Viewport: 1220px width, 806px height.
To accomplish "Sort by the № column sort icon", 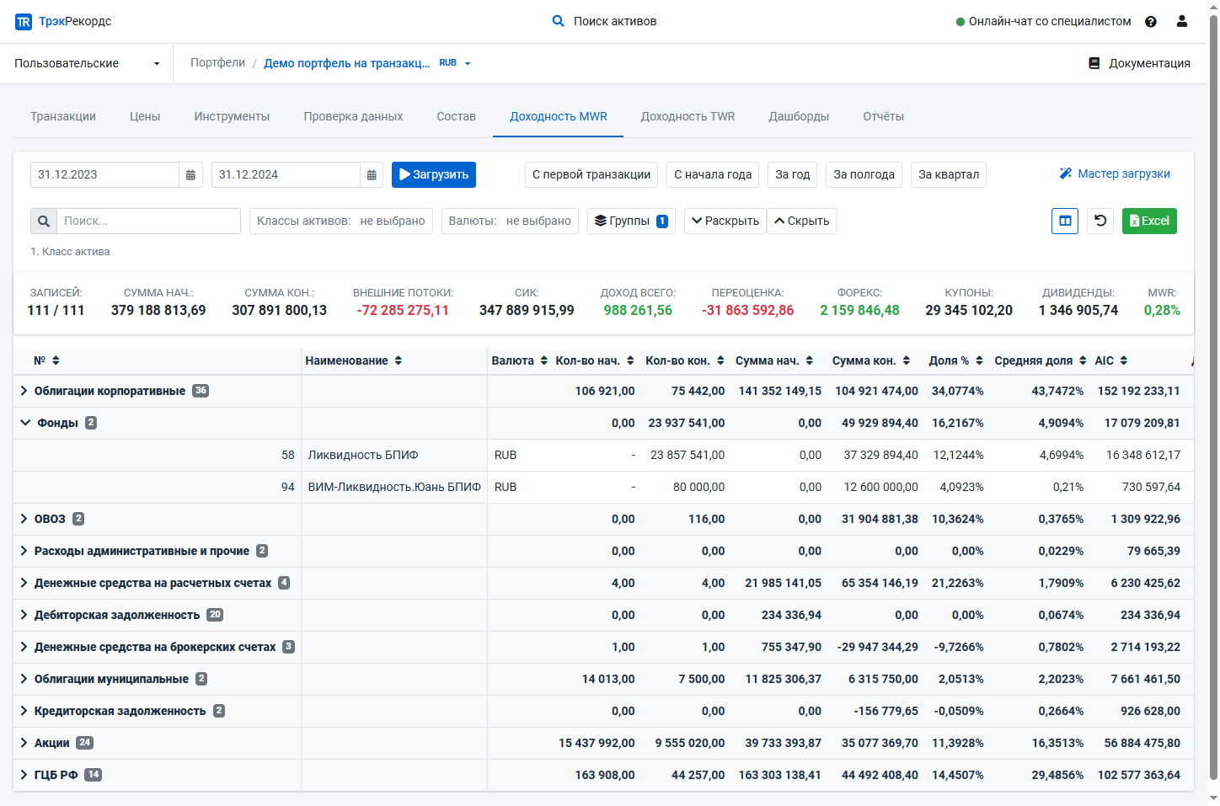I will [56, 360].
